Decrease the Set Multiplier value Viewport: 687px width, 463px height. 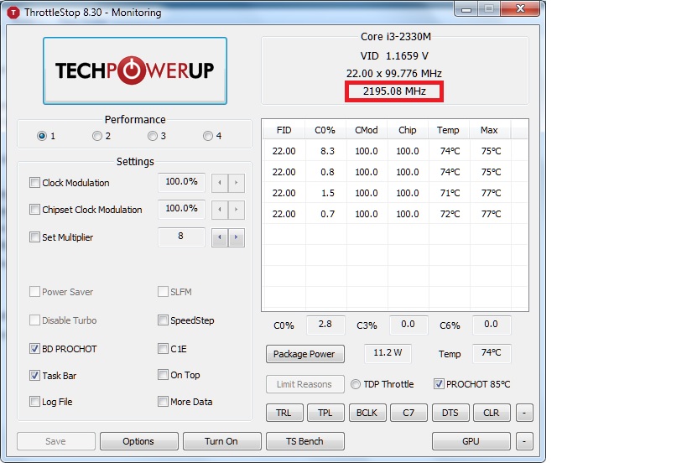click(218, 237)
